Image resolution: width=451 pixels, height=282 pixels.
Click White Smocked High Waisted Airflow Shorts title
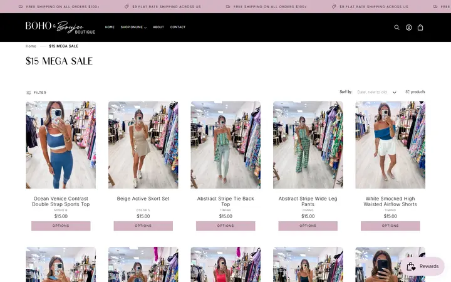coord(390,201)
